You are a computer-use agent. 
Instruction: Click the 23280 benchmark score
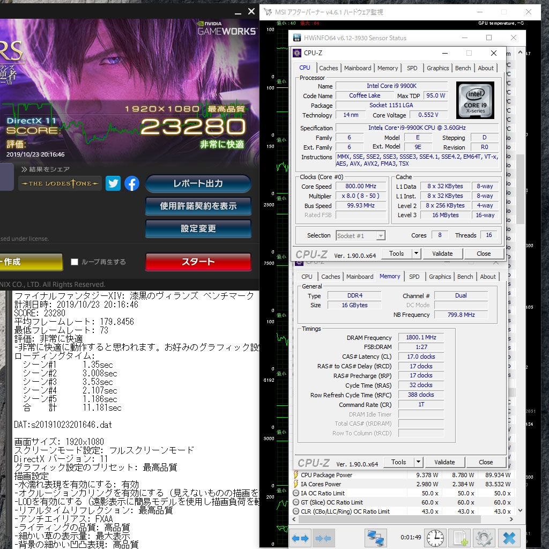(193, 127)
